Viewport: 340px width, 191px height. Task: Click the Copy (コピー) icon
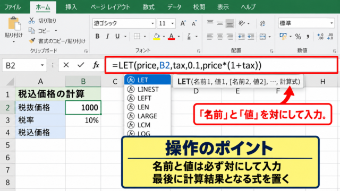(x=32, y=31)
